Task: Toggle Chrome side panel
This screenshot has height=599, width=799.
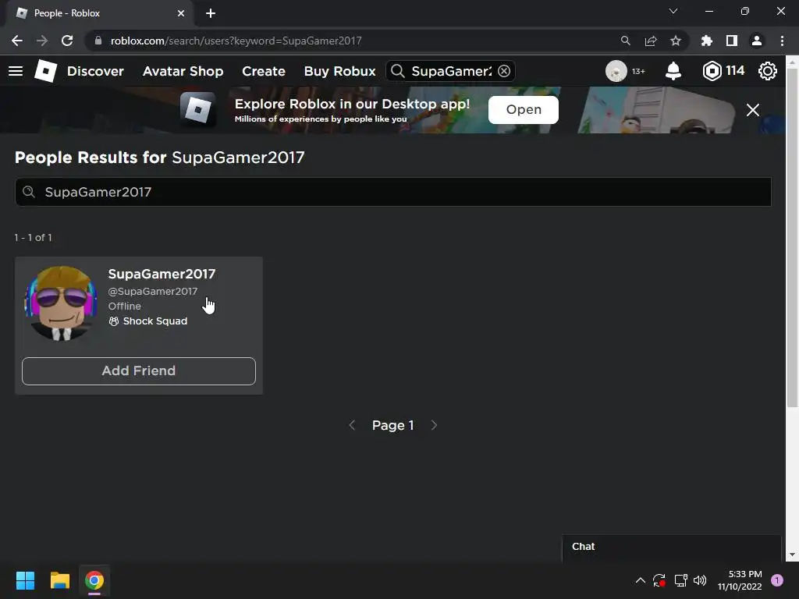Action: [x=732, y=41]
